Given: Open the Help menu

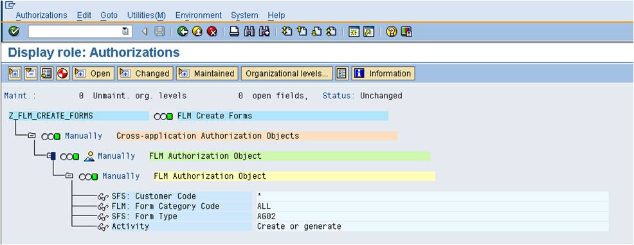Looking at the screenshot, I should (276, 15).
